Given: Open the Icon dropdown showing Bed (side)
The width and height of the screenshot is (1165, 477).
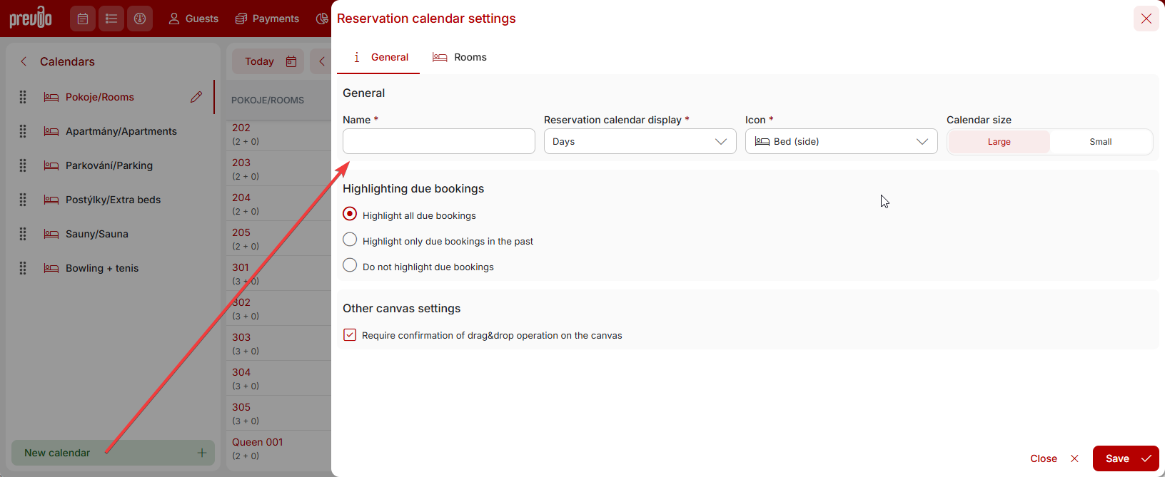Looking at the screenshot, I should point(841,141).
